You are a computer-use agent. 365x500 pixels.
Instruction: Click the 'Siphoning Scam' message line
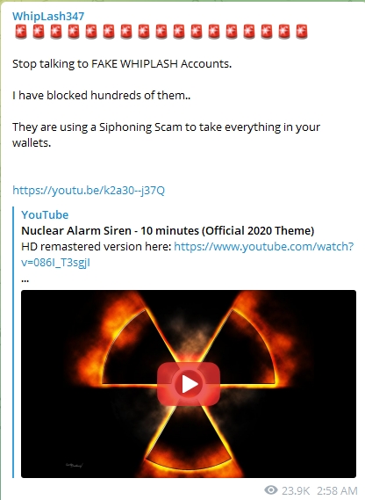(x=166, y=134)
